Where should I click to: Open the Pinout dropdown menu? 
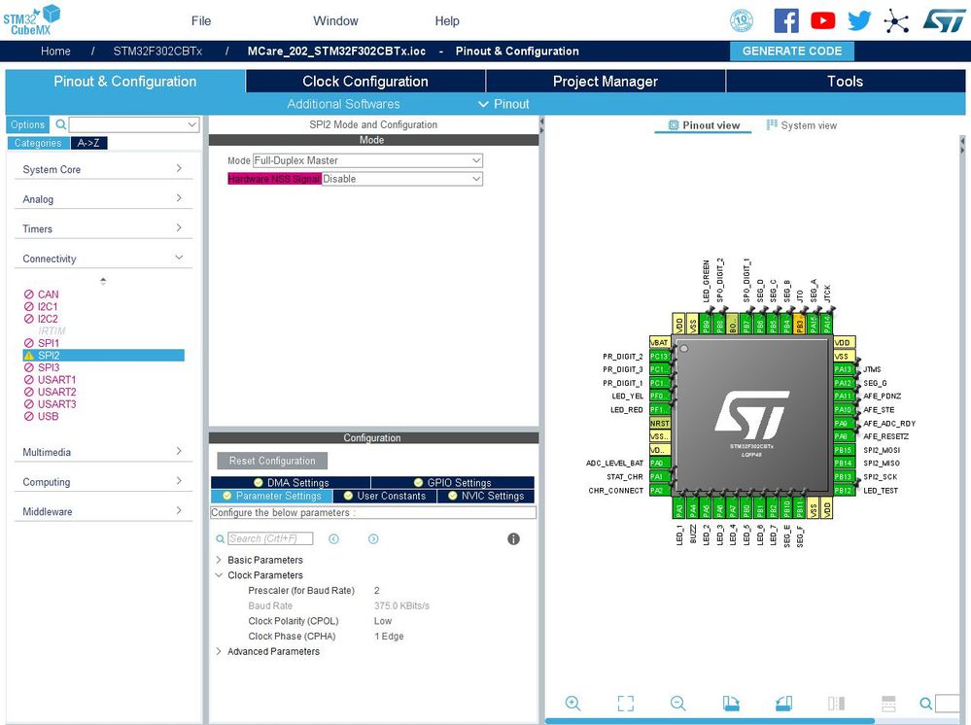pos(504,104)
